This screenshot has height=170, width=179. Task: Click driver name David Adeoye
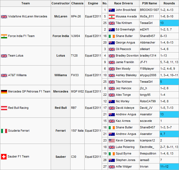[125, 108]
